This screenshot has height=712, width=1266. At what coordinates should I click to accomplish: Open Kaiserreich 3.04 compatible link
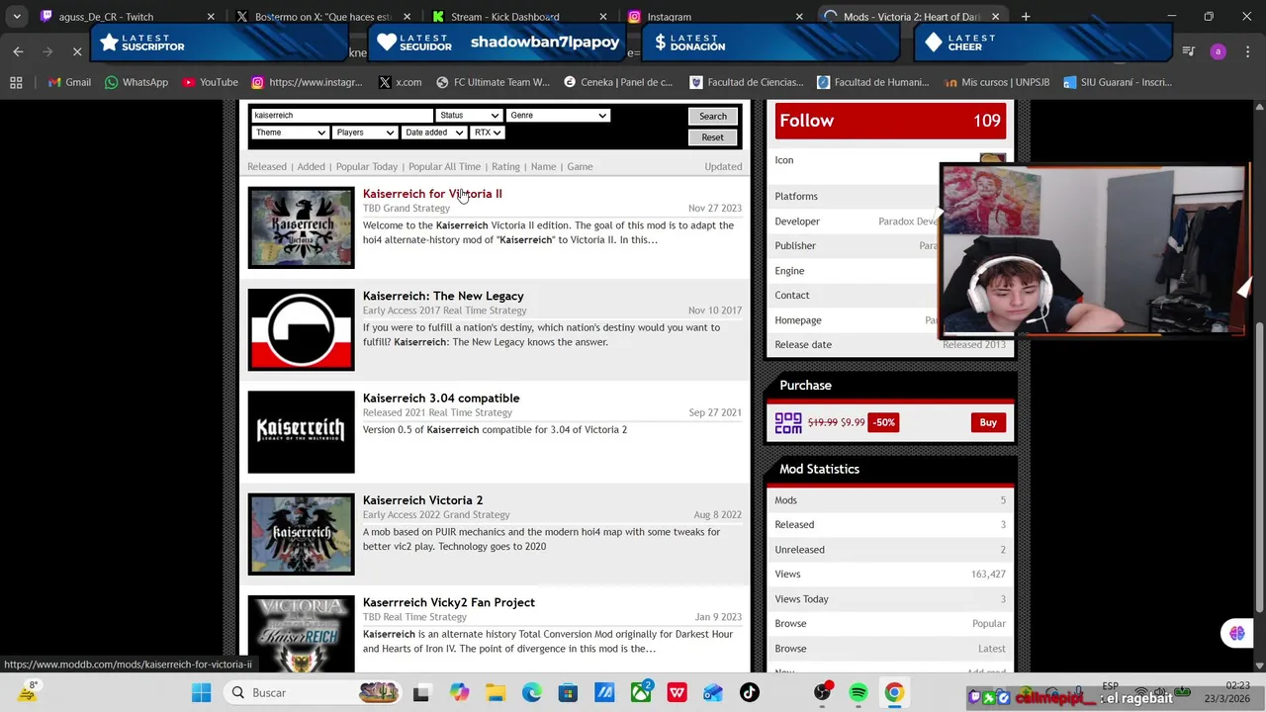[x=441, y=398]
